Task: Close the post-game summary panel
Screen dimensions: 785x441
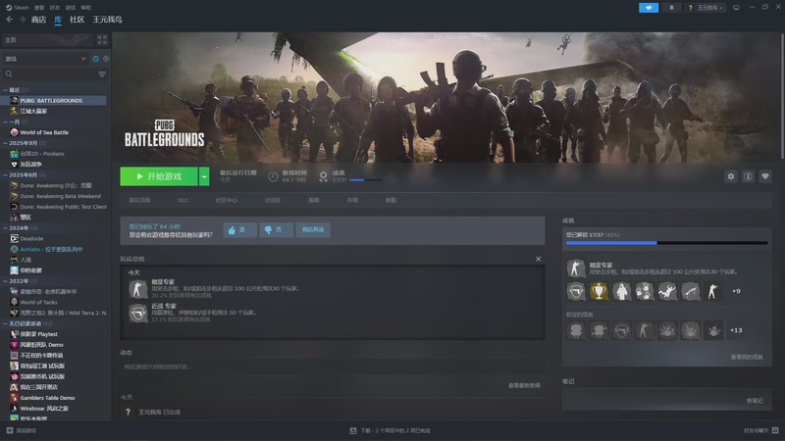Action: coord(538,259)
